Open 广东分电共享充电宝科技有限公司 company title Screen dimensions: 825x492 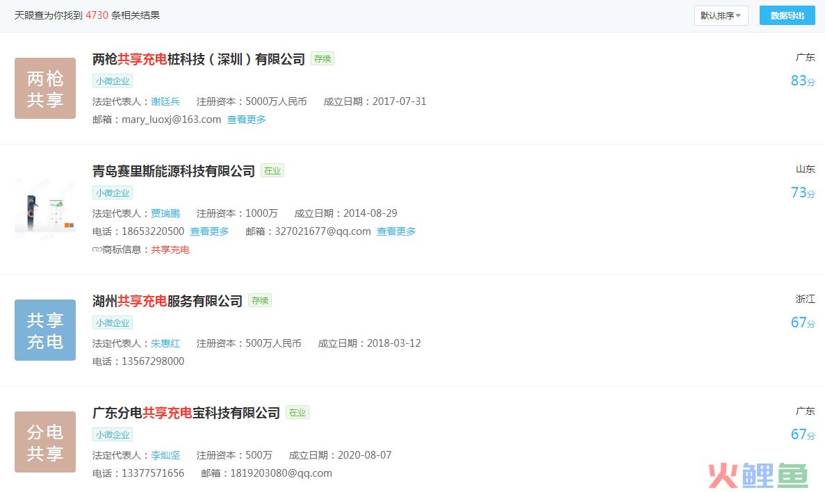pos(186,413)
